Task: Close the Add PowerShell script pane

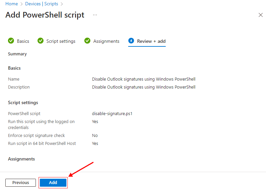Action: click(261, 15)
